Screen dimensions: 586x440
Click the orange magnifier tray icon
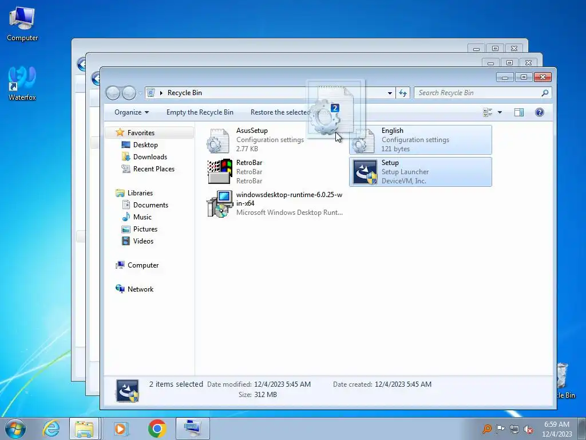486,429
